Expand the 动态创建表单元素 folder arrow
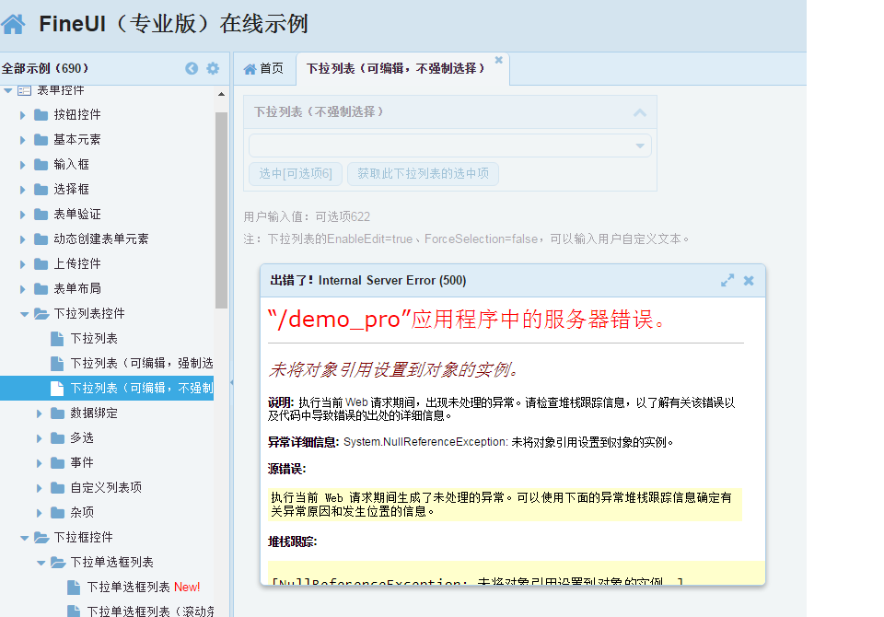This screenshot has width=884, height=617. click(22, 239)
